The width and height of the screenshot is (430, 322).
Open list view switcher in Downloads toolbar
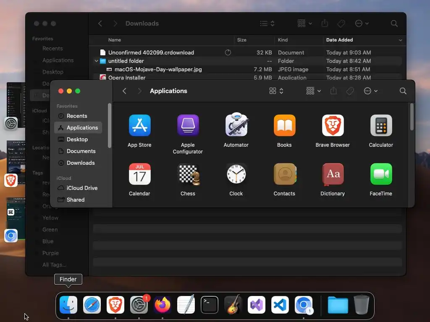267,23
